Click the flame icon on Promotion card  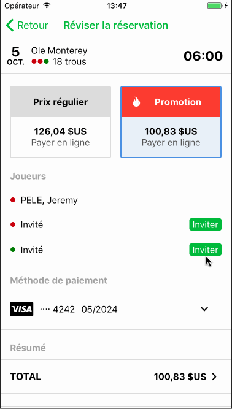[x=136, y=102]
